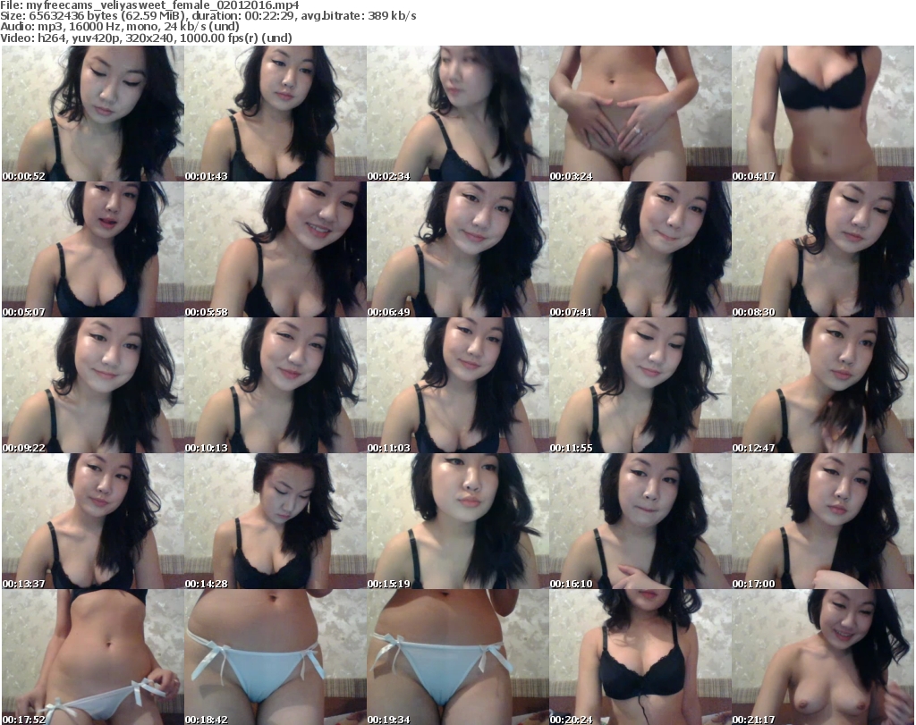This screenshot has height=725, width=916.
Task: Click the 'Size: 65632436 bytes' header line
Action: click(x=208, y=16)
